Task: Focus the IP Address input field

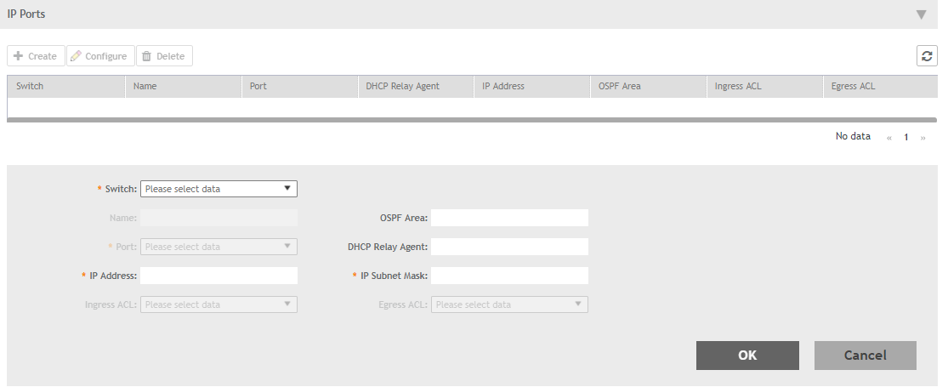Action: pyautogui.click(x=219, y=276)
